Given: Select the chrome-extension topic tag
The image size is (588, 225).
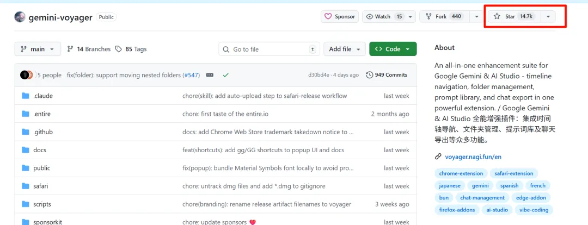Looking at the screenshot, I should (461, 173).
